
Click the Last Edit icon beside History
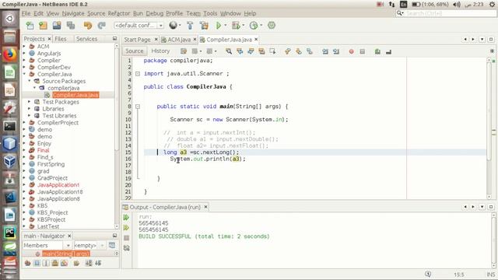point(184,51)
